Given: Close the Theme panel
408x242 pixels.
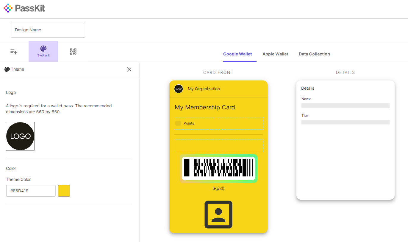Looking at the screenshot, I should 129,69.
